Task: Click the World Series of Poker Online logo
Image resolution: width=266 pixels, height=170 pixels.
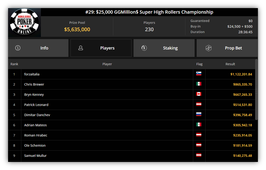Action: click(x=24, y=22)
